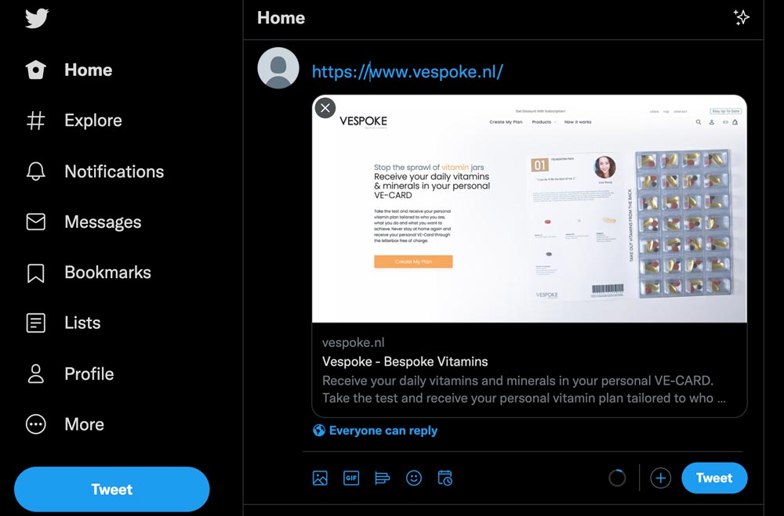The width and height of the screenshot is (784, 516).
Task: Click the vespoke.nl URL in compose box
Action: 408,71
